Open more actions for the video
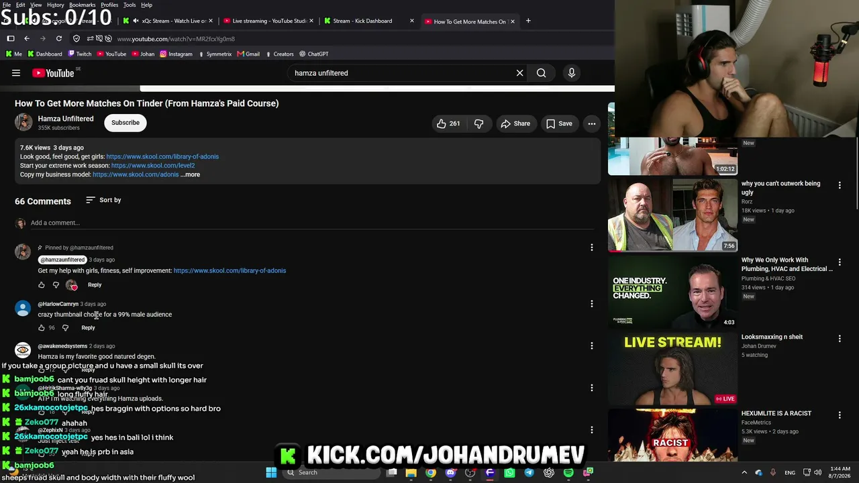This screenshot has height=483, width=859. [591, 123]
